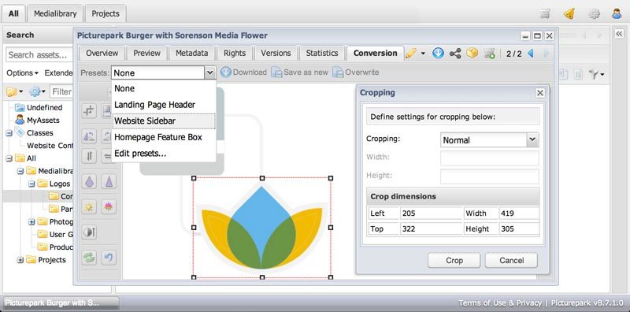Open the Cropping mode dropdown showing Normal
630x312 pixels.
pyautogui.click(x=532, y=140)
